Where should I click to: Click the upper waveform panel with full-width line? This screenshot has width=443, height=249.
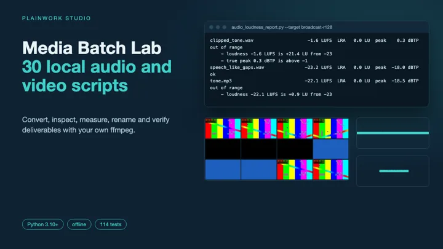pyautogui.click(x=393, y=133)
